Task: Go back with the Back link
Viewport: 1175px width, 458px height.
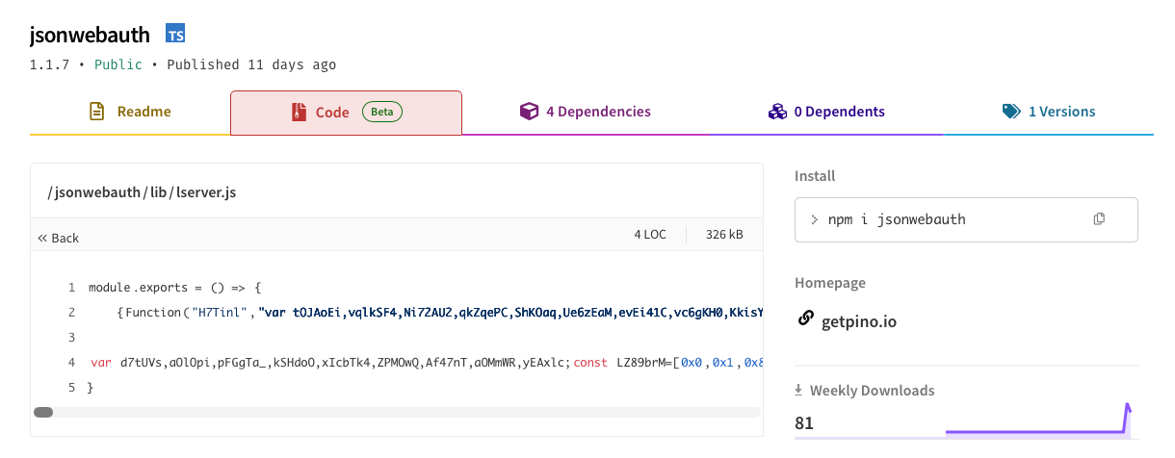Action: [59, 238]
